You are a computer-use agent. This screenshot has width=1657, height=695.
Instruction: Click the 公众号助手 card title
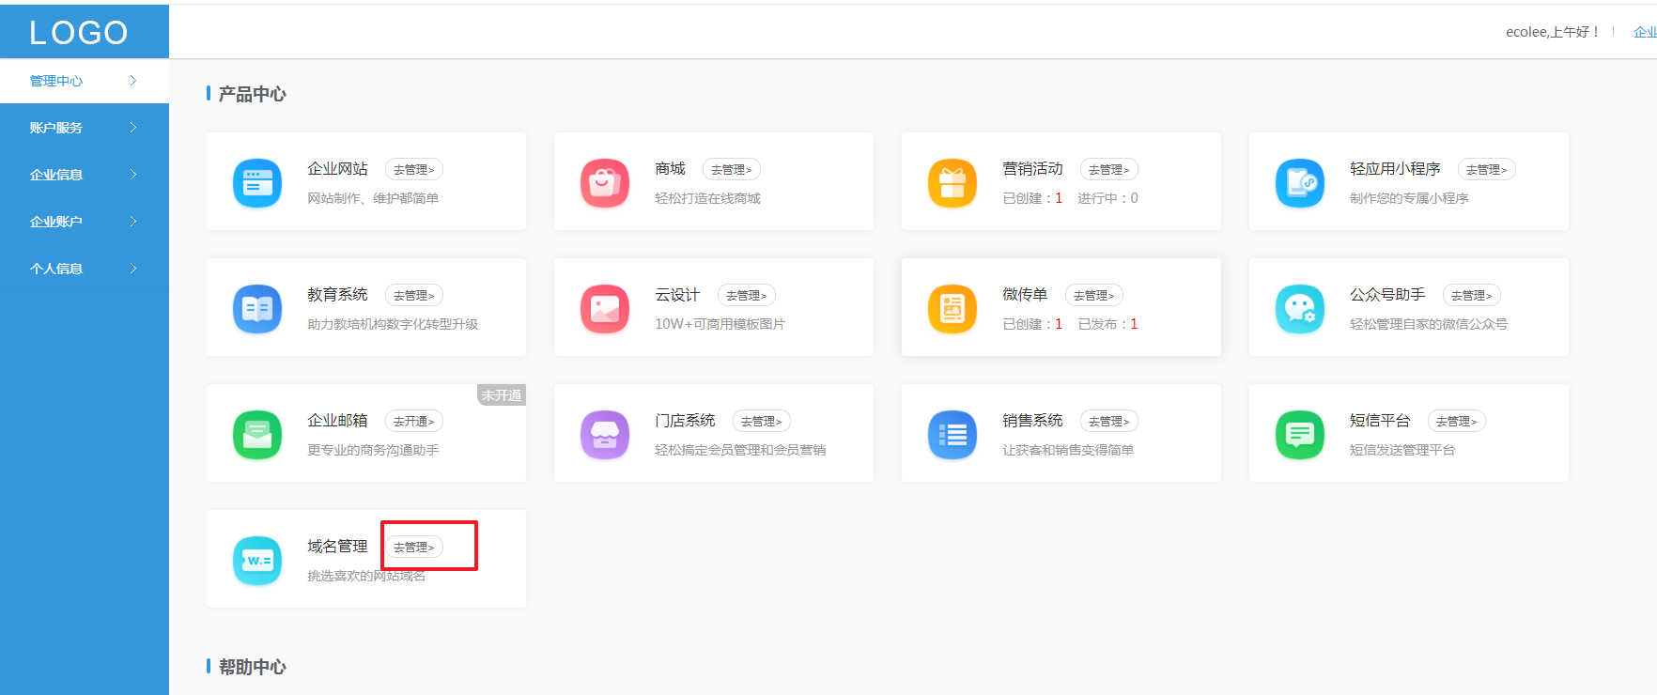coord(1387,295)
